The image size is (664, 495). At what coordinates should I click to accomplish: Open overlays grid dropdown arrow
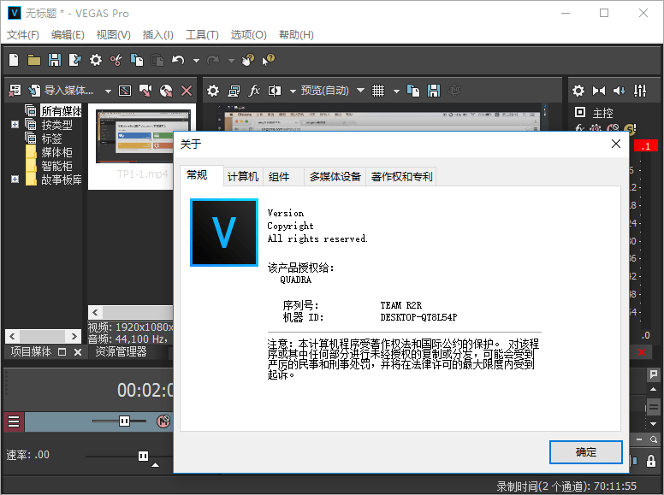click(x=396, y=91)
